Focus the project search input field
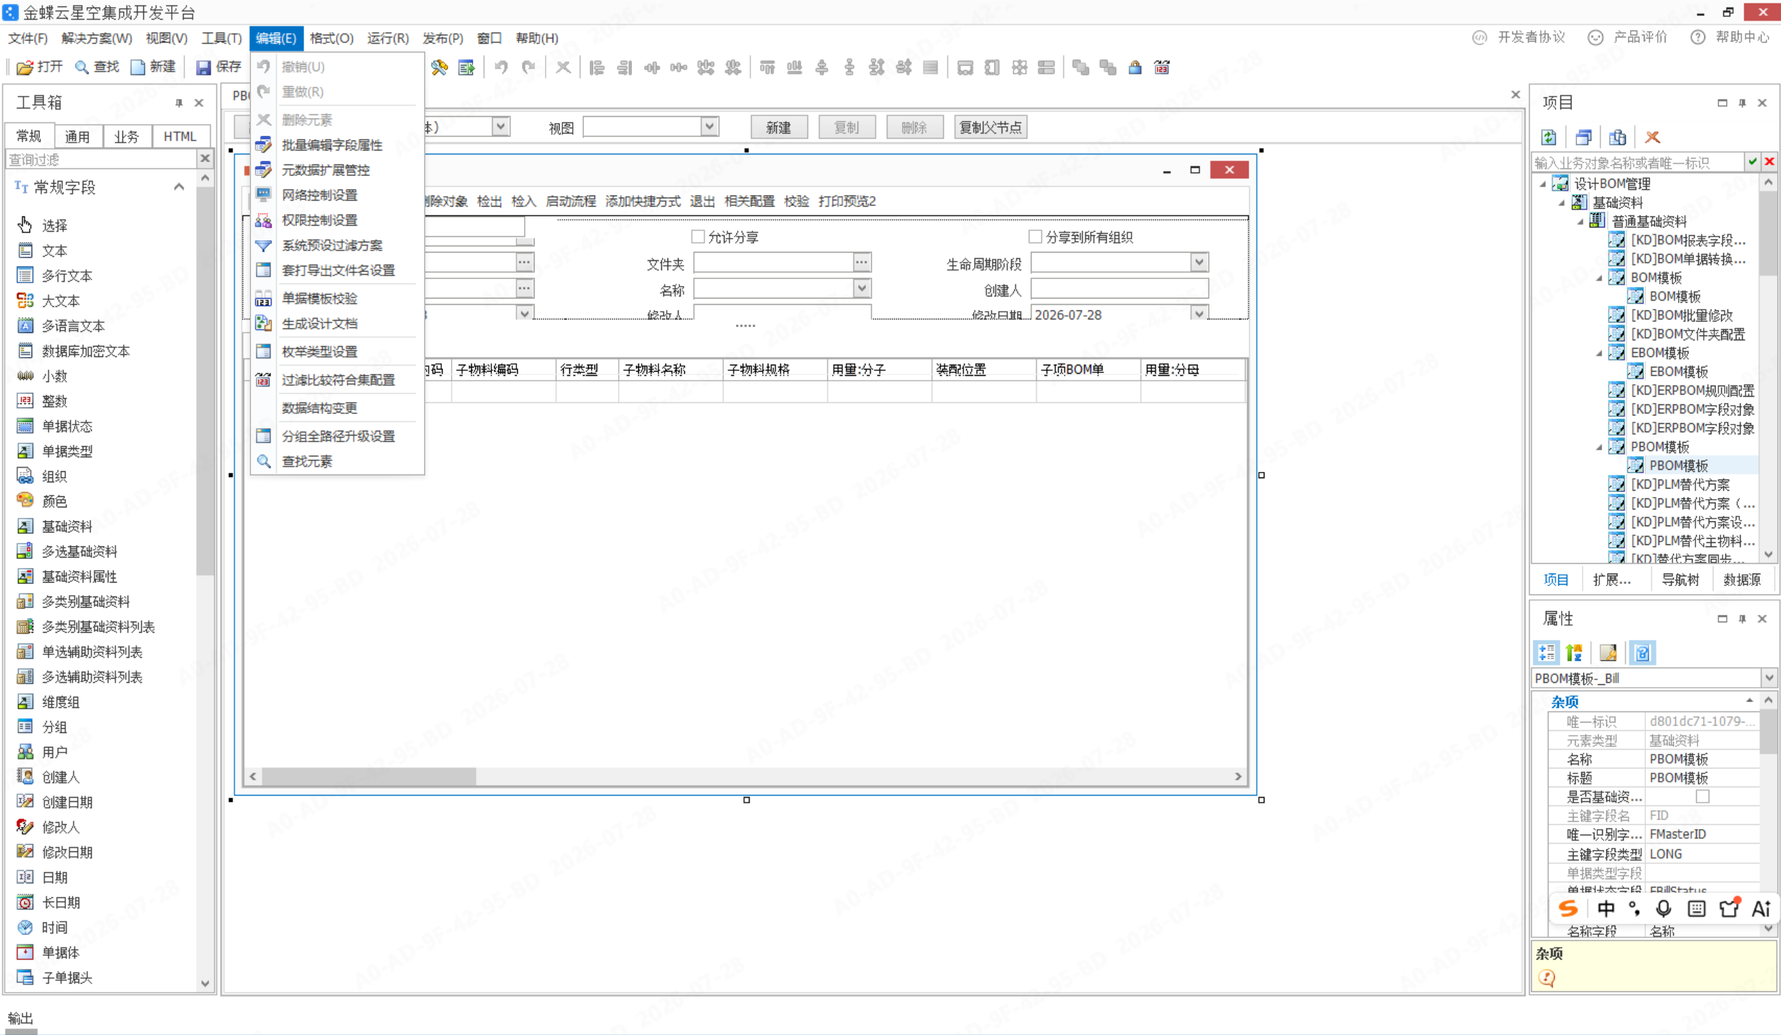 point(1637,163)
